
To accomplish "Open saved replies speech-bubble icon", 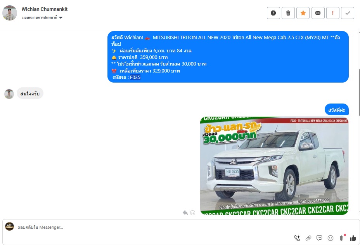I will (x=319, y=238).
